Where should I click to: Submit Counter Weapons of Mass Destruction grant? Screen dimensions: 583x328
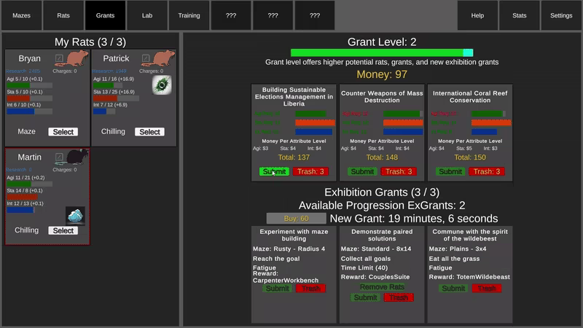click(362, 171)
